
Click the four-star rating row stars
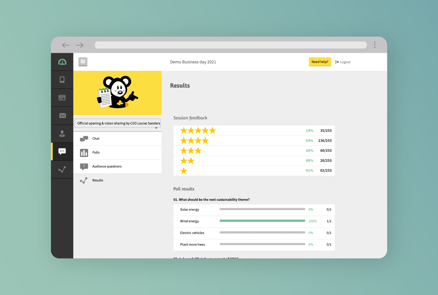[194, 141]
